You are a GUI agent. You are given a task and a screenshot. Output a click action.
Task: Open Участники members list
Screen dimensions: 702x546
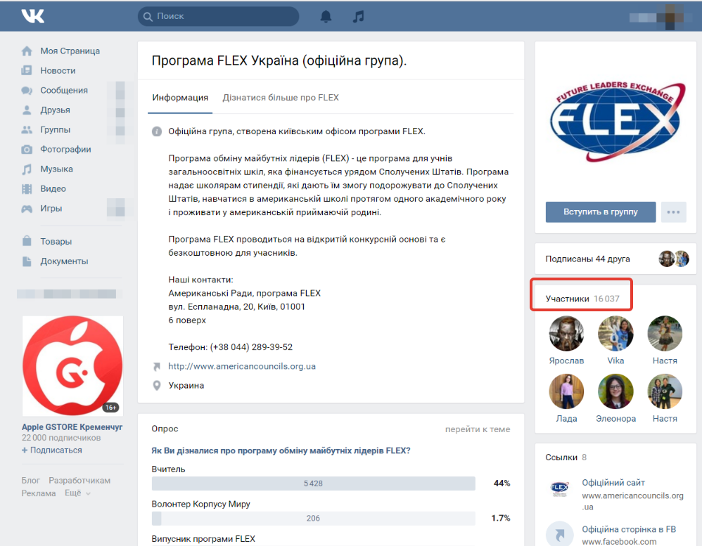(x=582, y=299)
